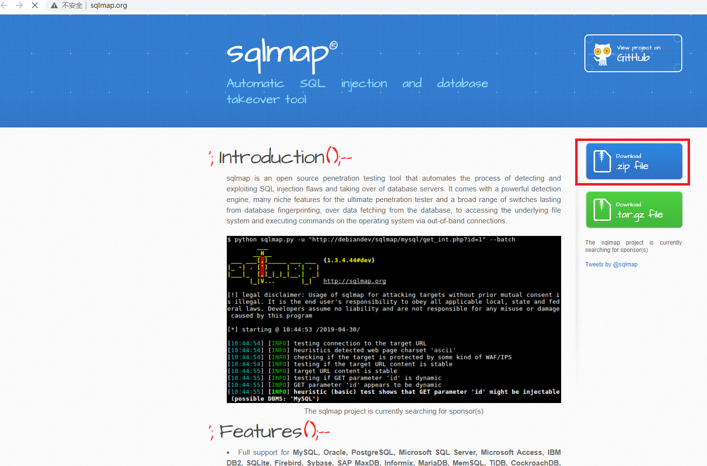Click the tar.gz archive file icon

602,210
